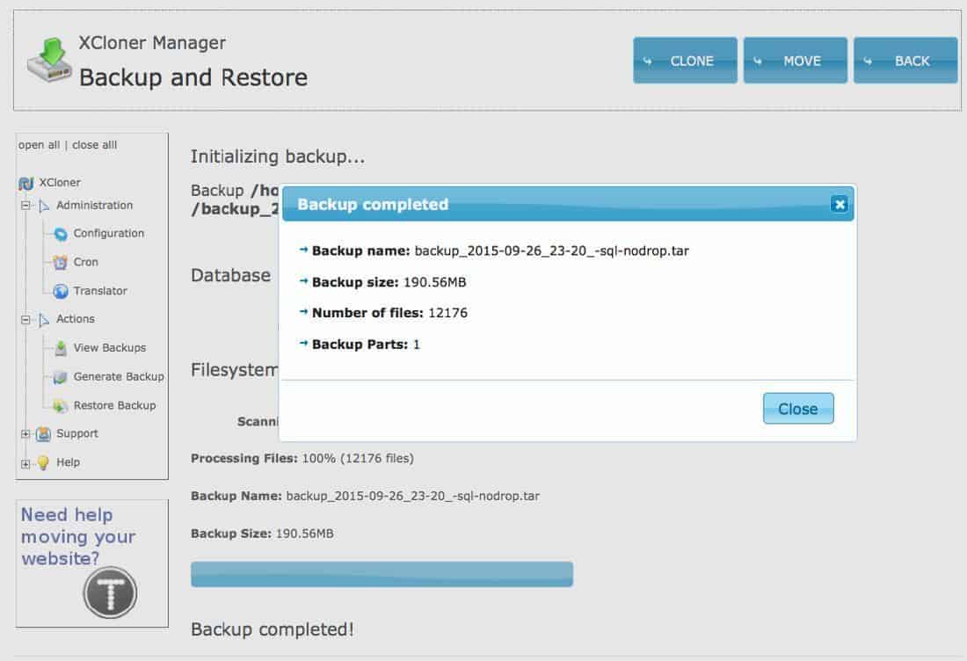967x661 pixels.
Task: Click 'Processing Files: 100% (12176 files)' text
Action: (x=302, y=458)
